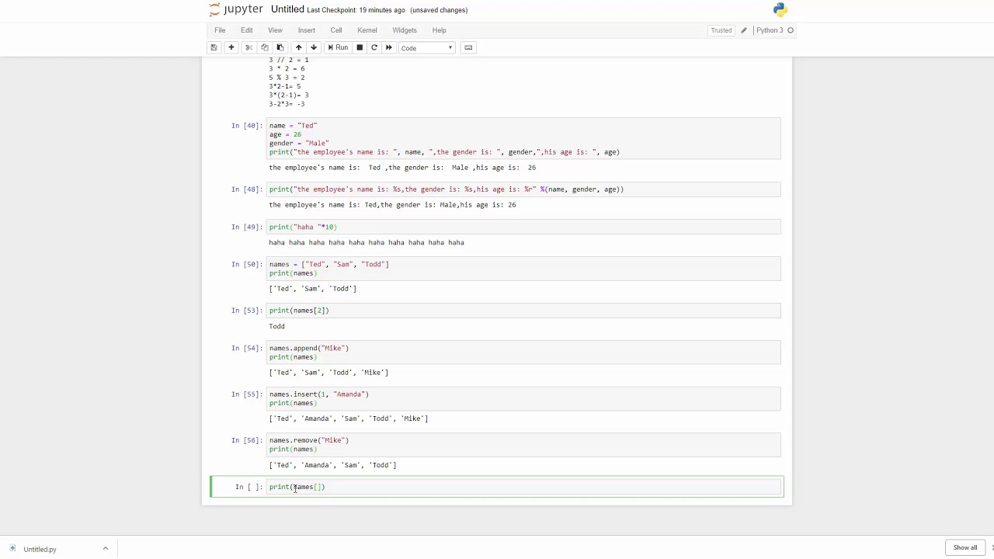
Task: Select the In [49] haha print cell
Action: pyautogui.click(x=523, y=227)
